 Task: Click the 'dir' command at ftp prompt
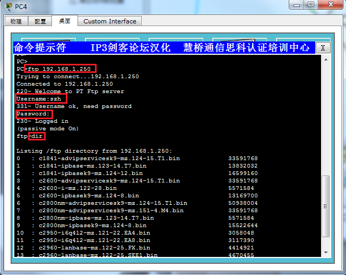click(37, 136)
